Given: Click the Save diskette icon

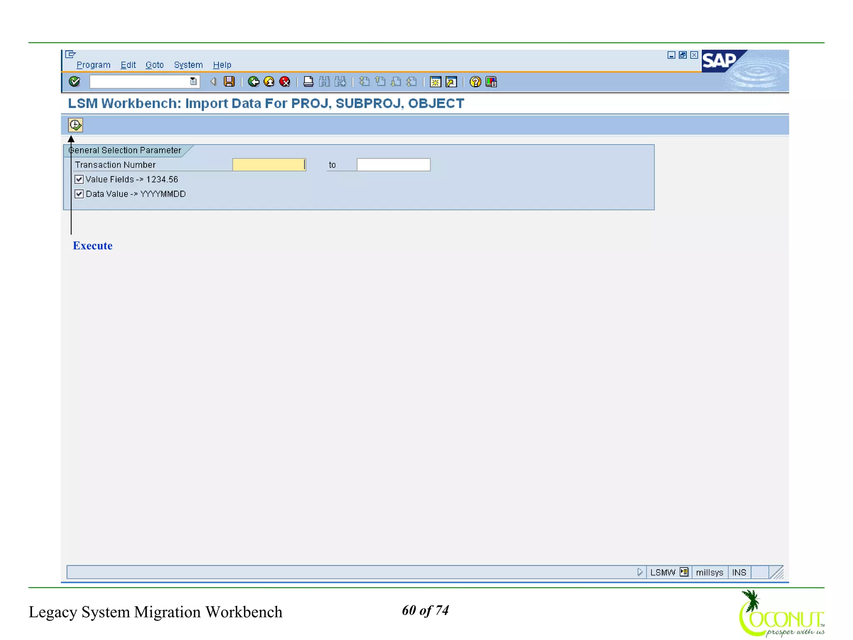Looking at the screenshot, I should [229, 82].
